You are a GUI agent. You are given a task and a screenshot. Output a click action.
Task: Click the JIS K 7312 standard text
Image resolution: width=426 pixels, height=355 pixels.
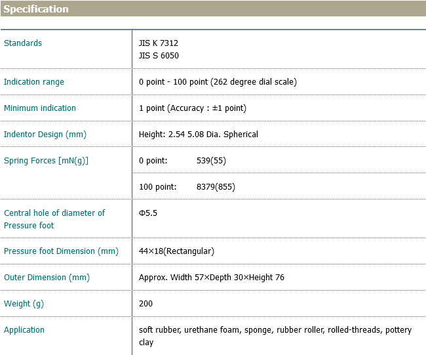coord(159,43)
